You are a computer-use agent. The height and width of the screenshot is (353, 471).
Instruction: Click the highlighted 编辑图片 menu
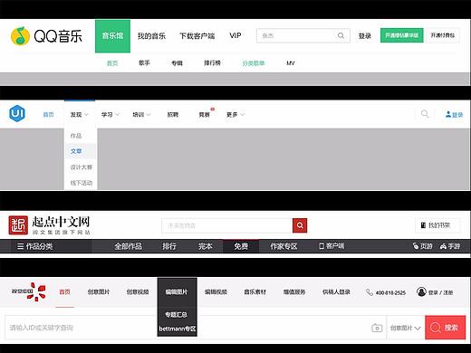coord(177,291)
